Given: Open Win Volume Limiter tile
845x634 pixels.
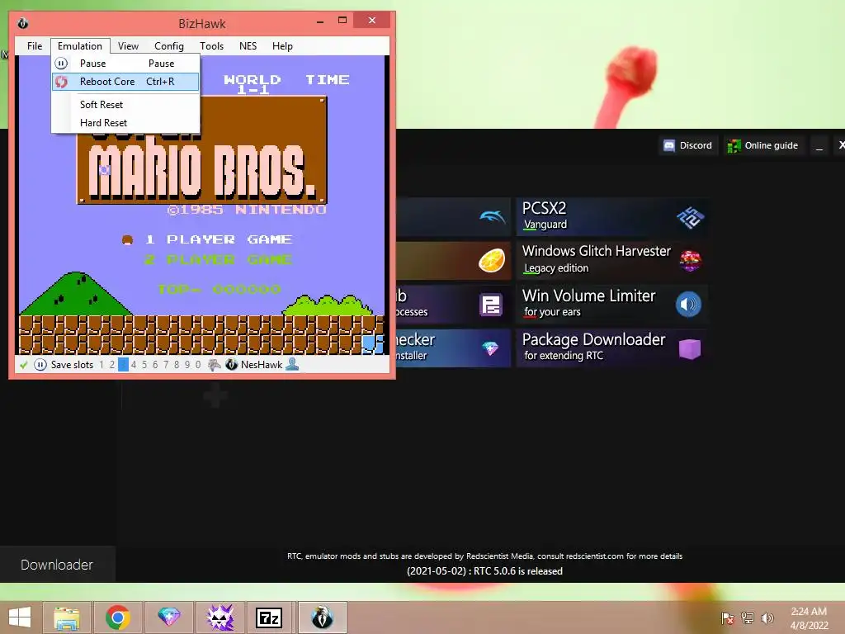Looking at the screenshot, I should pyautogui.click(x=612, y=305).
